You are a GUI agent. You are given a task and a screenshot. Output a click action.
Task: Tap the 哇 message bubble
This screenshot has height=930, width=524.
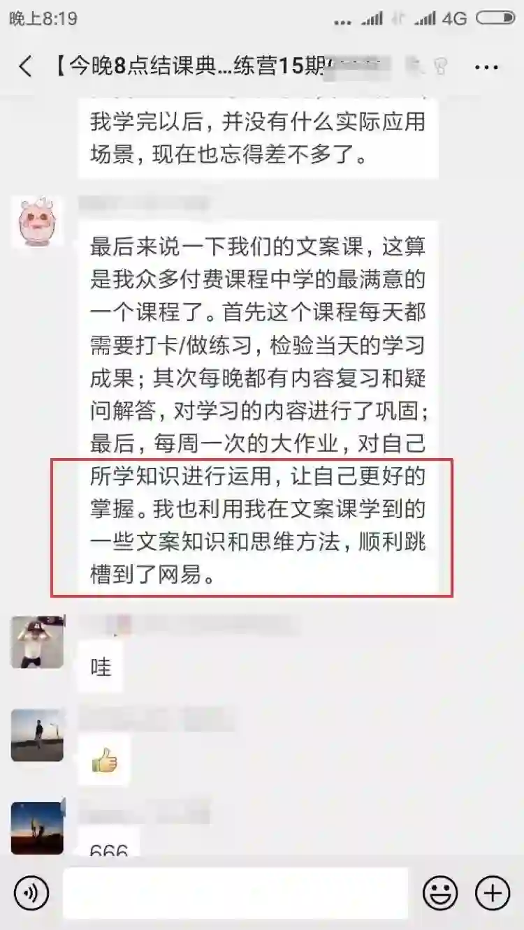pos(101,667)
